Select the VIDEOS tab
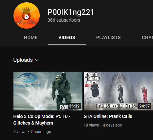This screenshot has height=140, width=153. (67, 37)
